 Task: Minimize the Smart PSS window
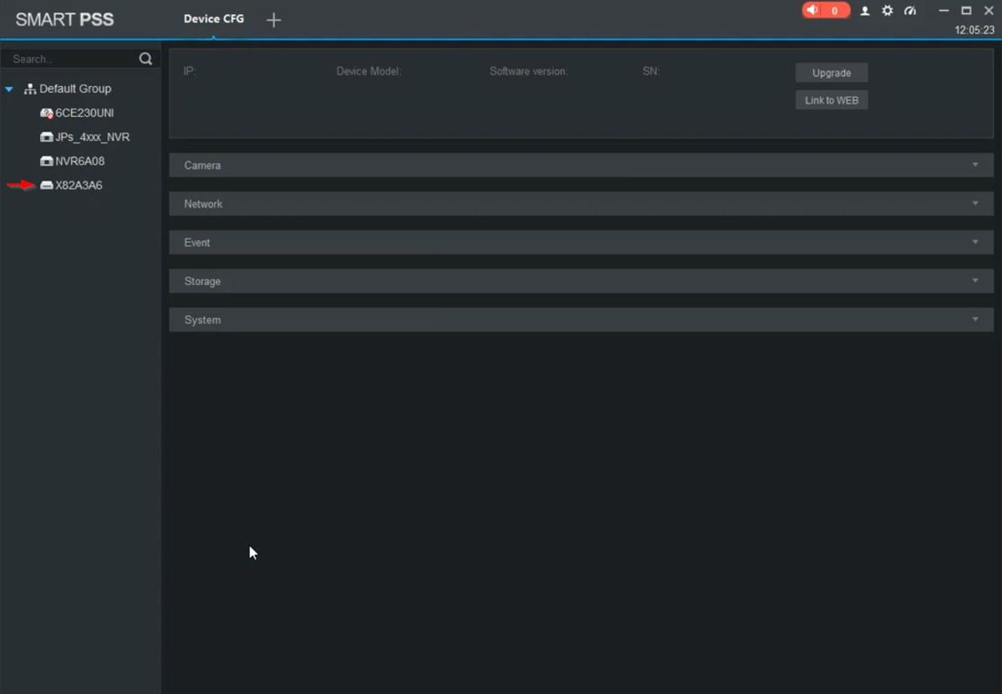pyautogui.click(x=944, y=11)
